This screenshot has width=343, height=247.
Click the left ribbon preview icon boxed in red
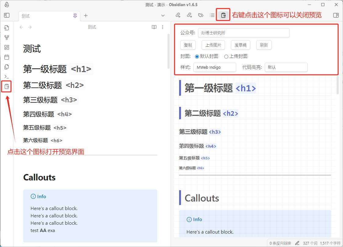7,86
